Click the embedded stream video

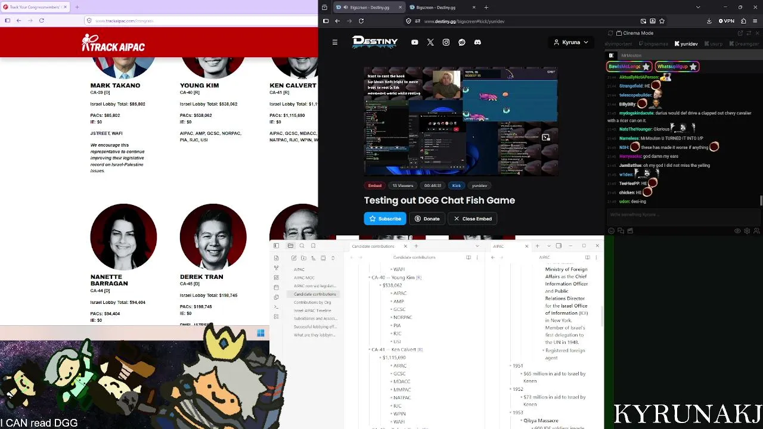click(x=461, y=122)
